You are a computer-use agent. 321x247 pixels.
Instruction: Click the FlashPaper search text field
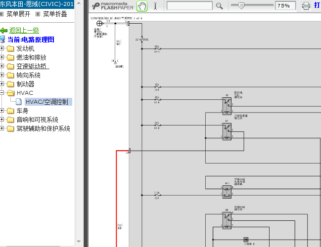click(x=189, y=6)
